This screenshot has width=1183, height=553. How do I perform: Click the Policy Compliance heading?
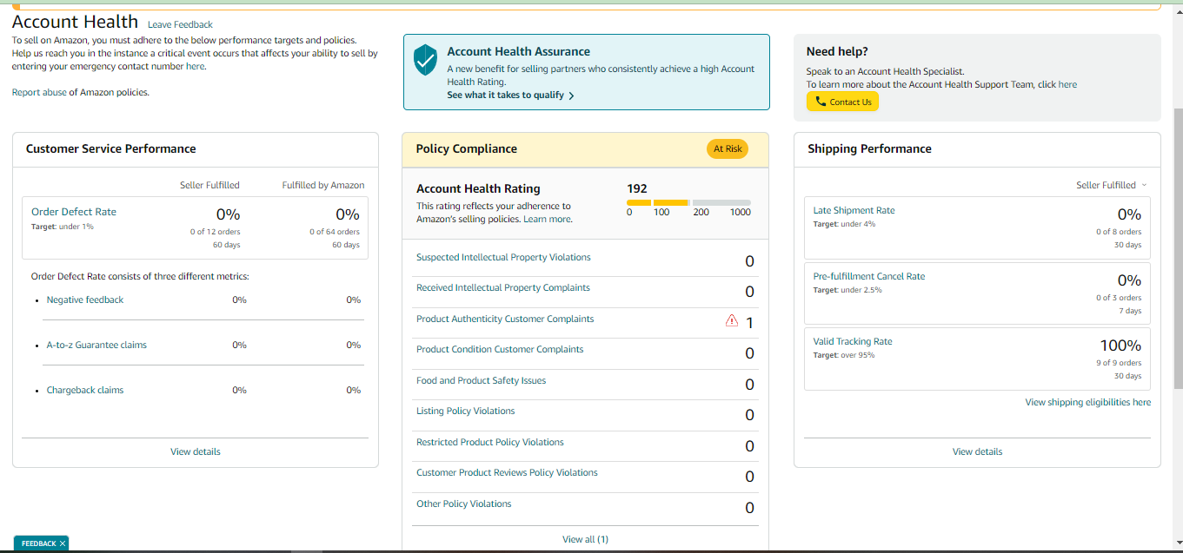[x=467, y=148]
